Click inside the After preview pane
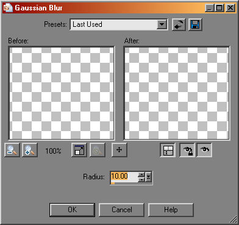Image resolution: width=239 pixels, height=225 pixels. click(177, 93)
